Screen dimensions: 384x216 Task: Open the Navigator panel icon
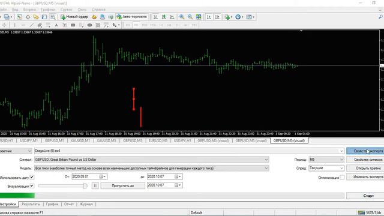(x=36, y=17)
